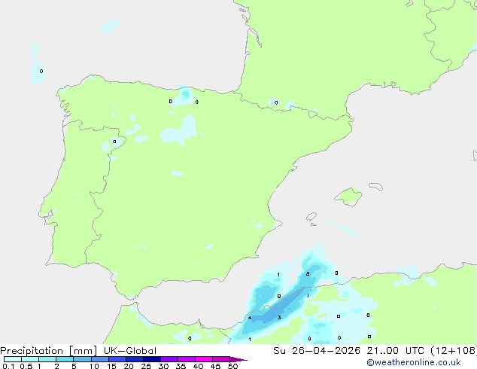This screenshot has width=477, height=369.
Task: Select the 2–5 mm legend swatch
Action: [x=65, y=359]
